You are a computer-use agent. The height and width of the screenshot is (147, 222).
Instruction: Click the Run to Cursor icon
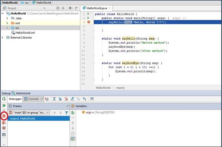point(84,99)
